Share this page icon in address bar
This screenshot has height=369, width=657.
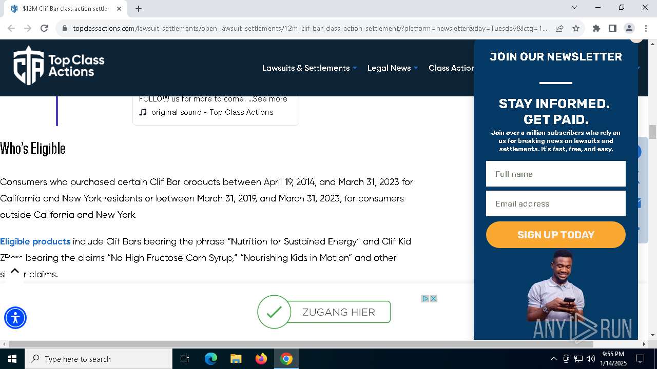point(559,28)
